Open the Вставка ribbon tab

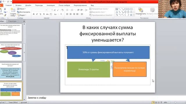click(x=18, y=5)
